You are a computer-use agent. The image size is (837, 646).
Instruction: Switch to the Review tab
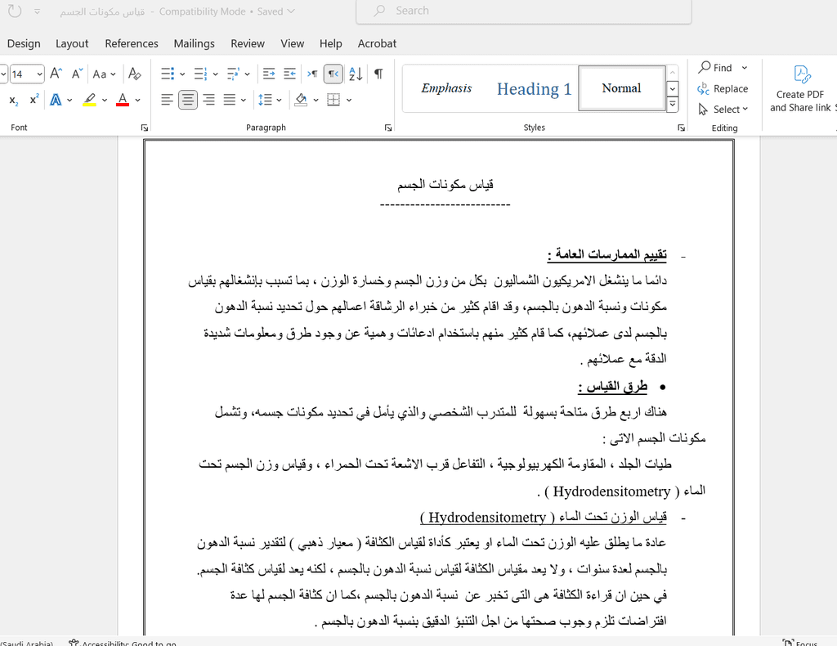(x=248, y=44)
